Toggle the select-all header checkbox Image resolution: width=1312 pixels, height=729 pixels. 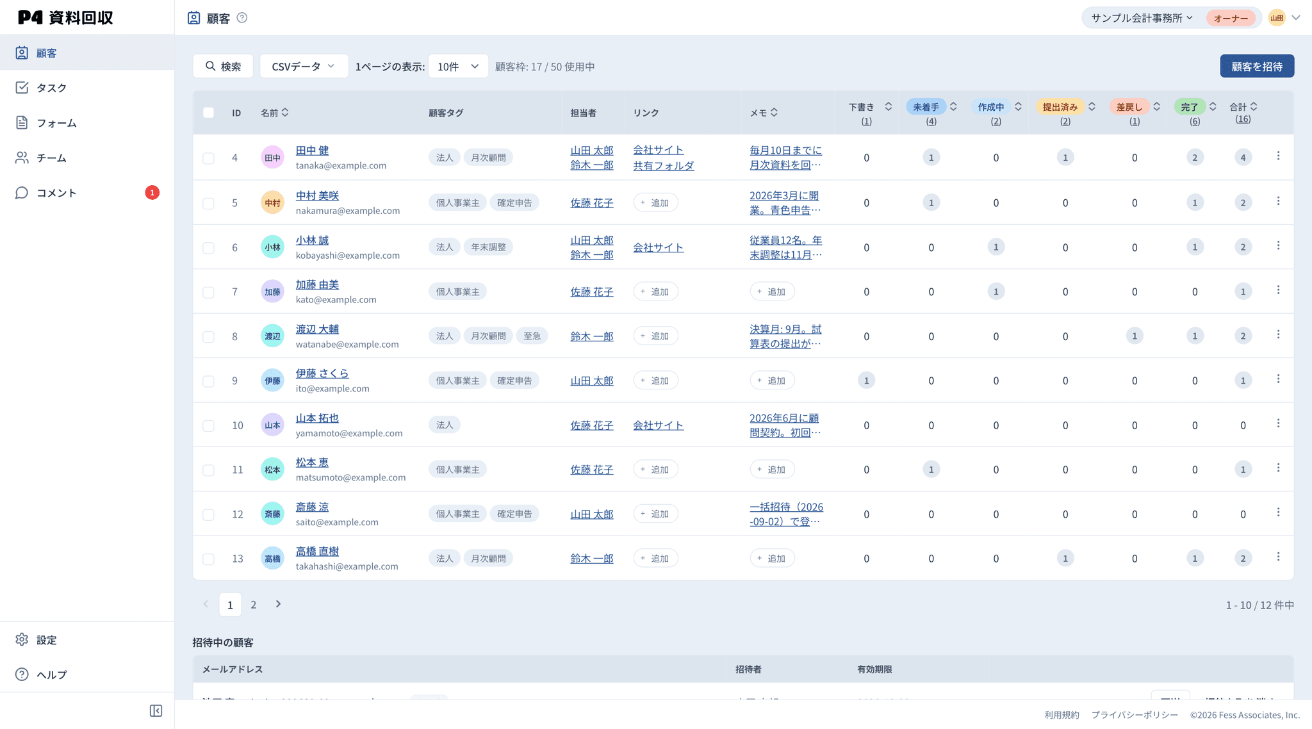[x=209, y=113]
